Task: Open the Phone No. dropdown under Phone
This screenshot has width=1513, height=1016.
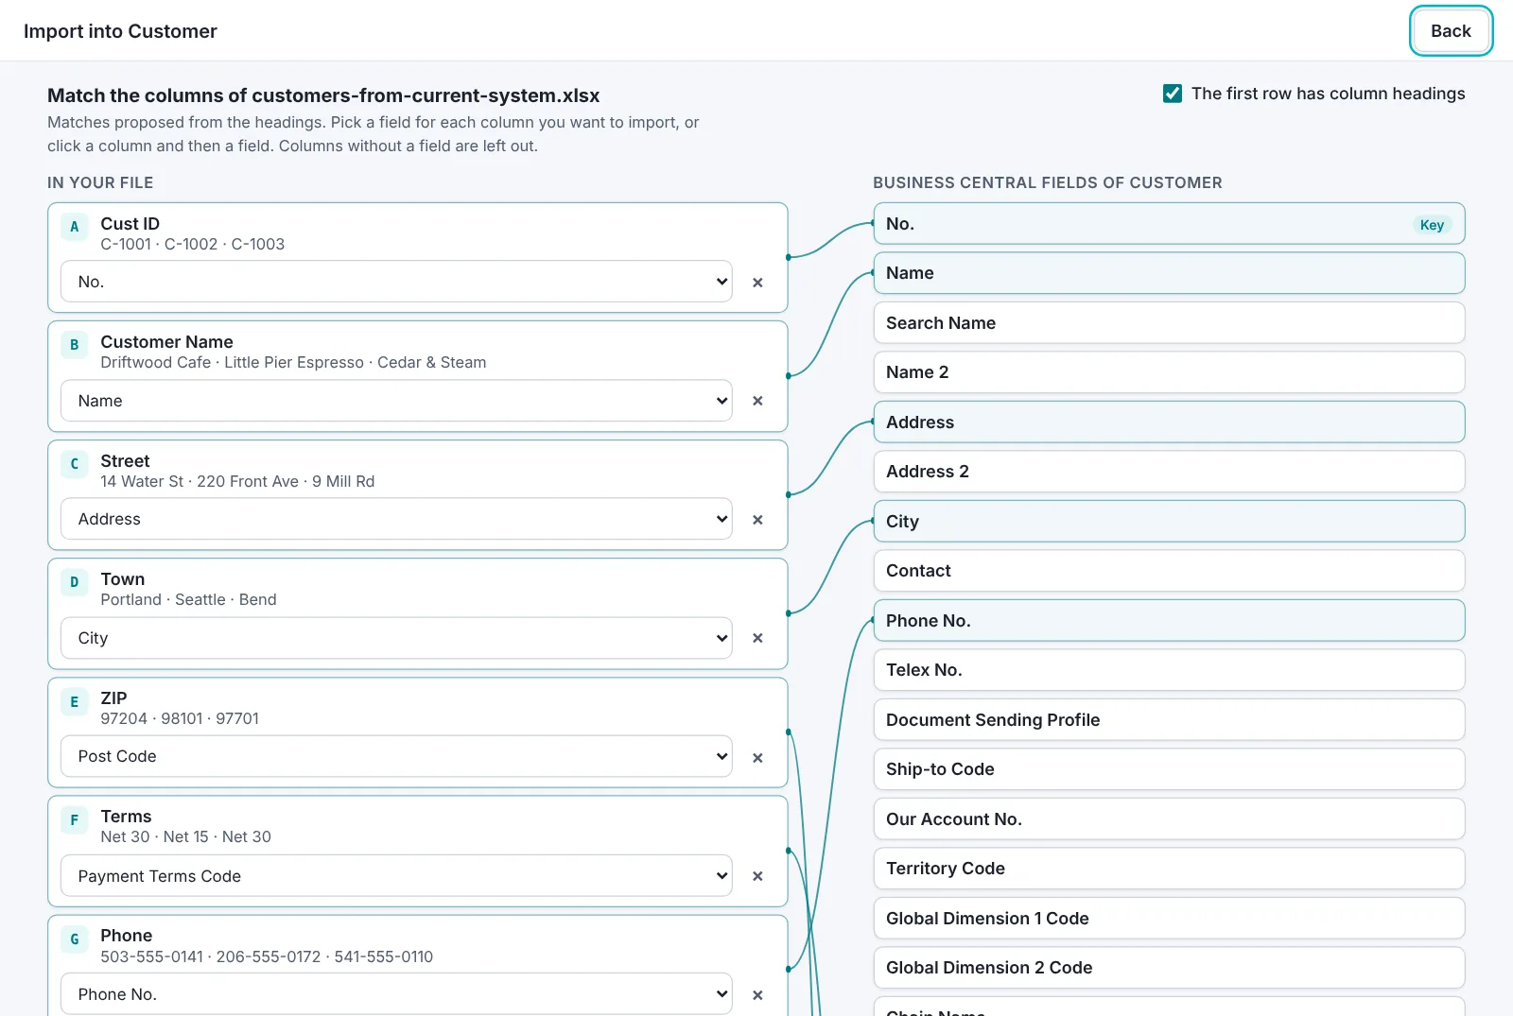Action: point(396,994)
